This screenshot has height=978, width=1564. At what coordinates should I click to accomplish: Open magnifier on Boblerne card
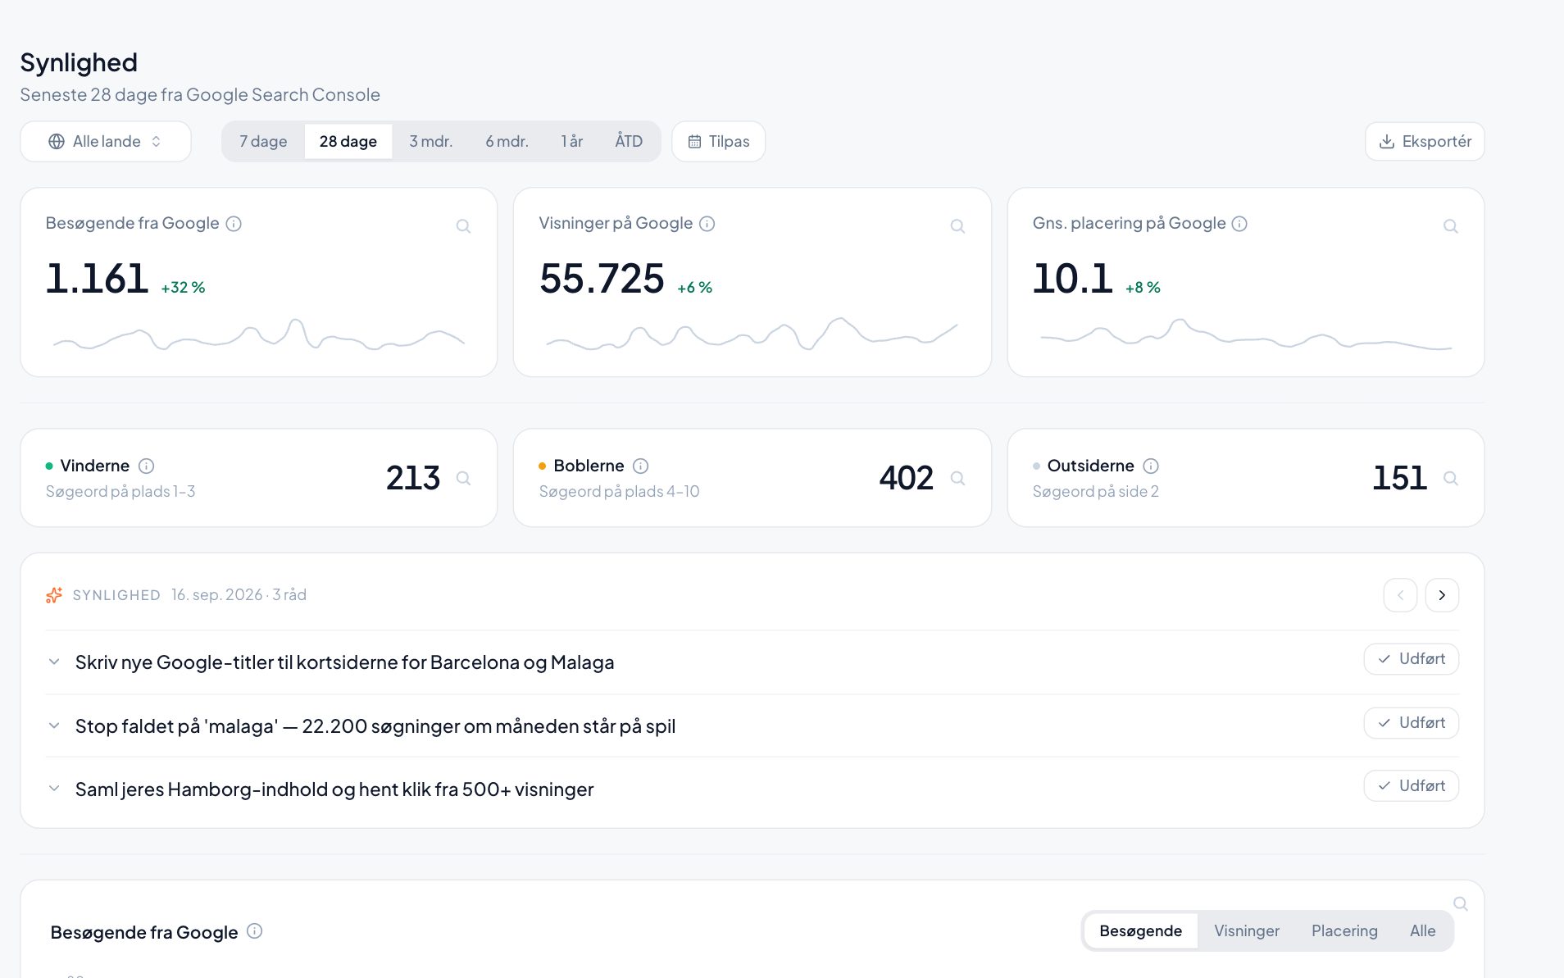click(x=957, y=478)
